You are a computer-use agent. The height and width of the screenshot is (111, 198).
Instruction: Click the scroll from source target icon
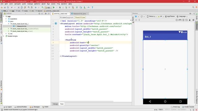pyautogui.click(x=39, y=14)
